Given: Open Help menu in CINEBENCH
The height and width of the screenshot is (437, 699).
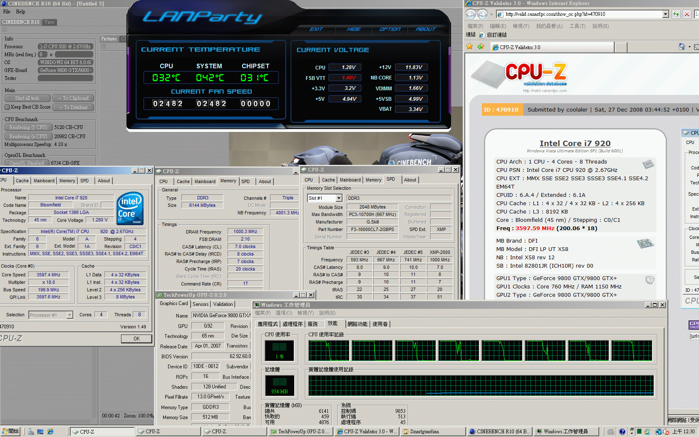Looking at the screenshot, I should [x=20, y=12].
